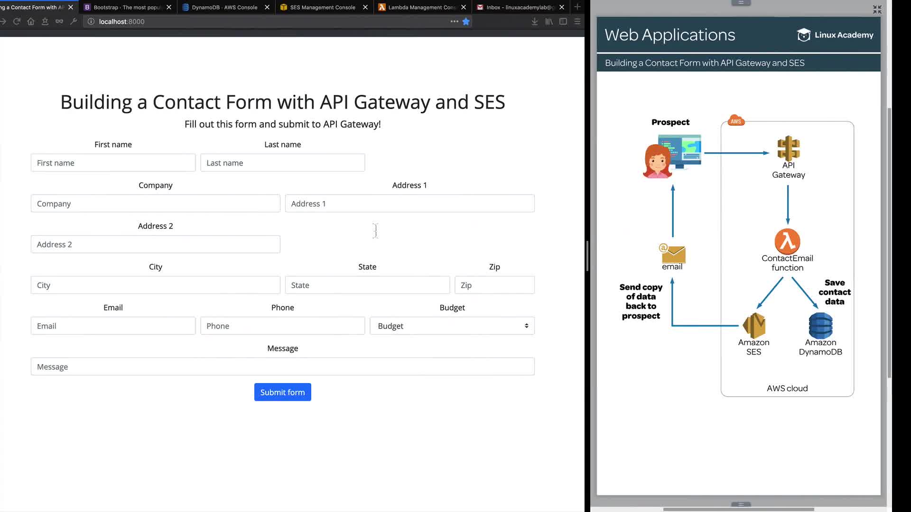Focus the Message text field

point(282,366)
